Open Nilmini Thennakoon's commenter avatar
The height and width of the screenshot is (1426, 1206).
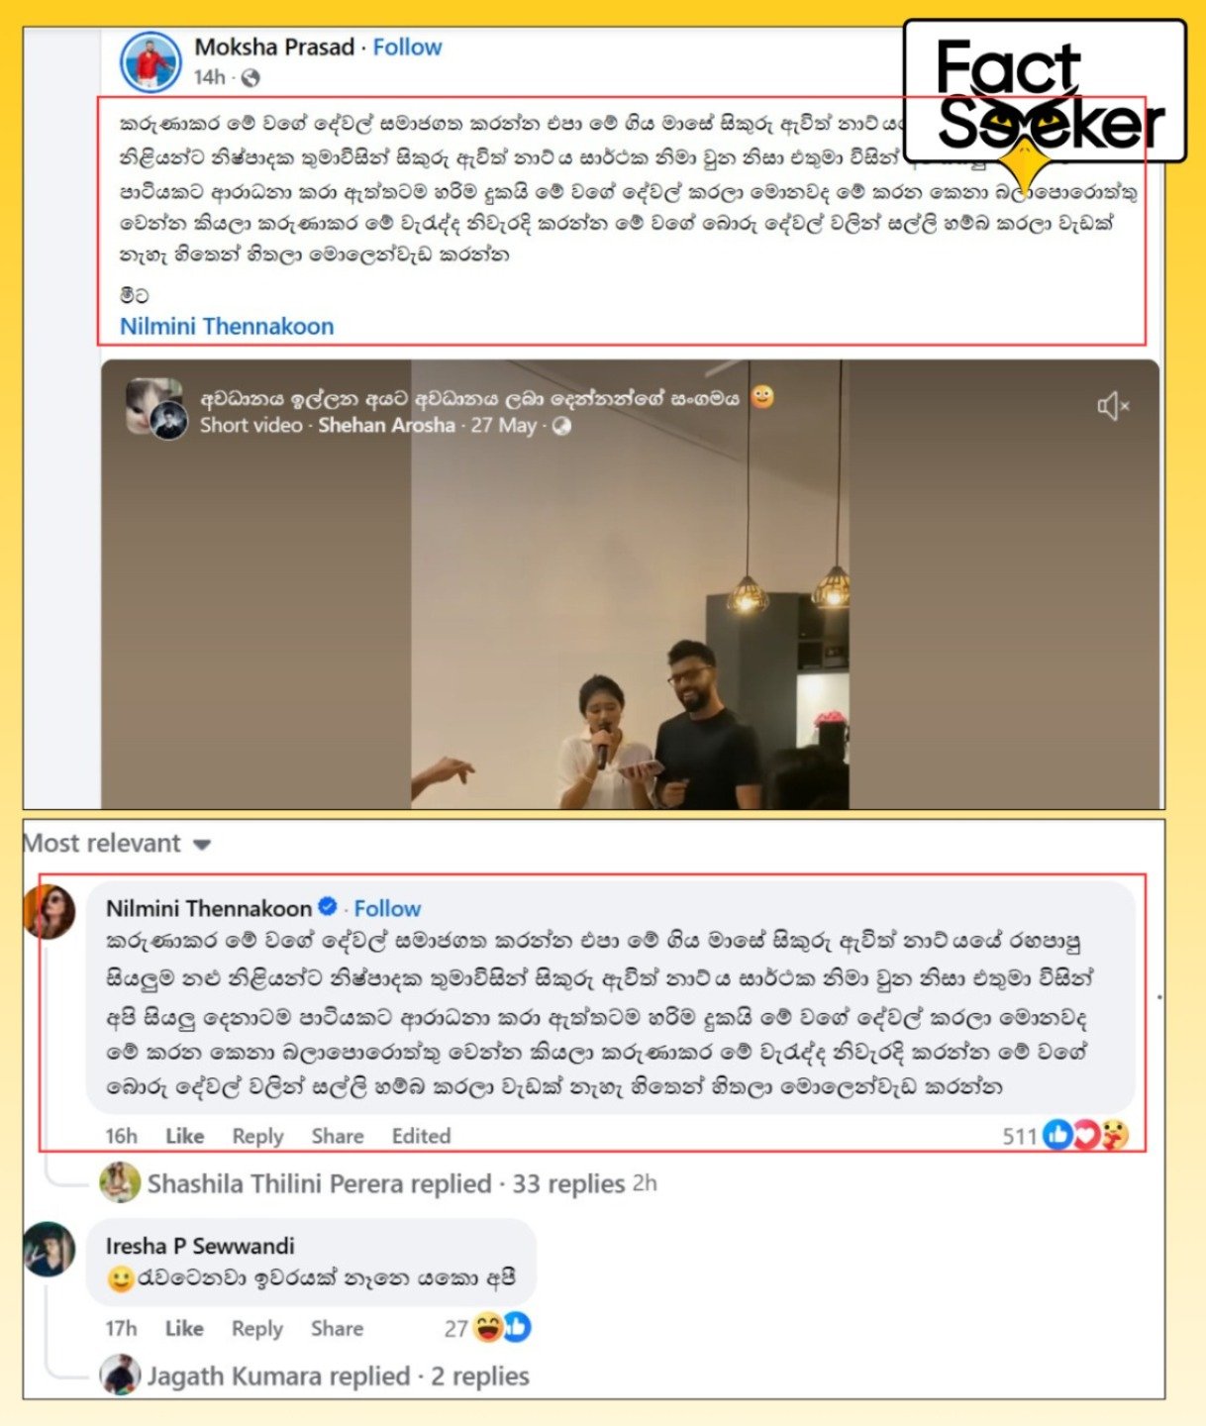(50, 911)
